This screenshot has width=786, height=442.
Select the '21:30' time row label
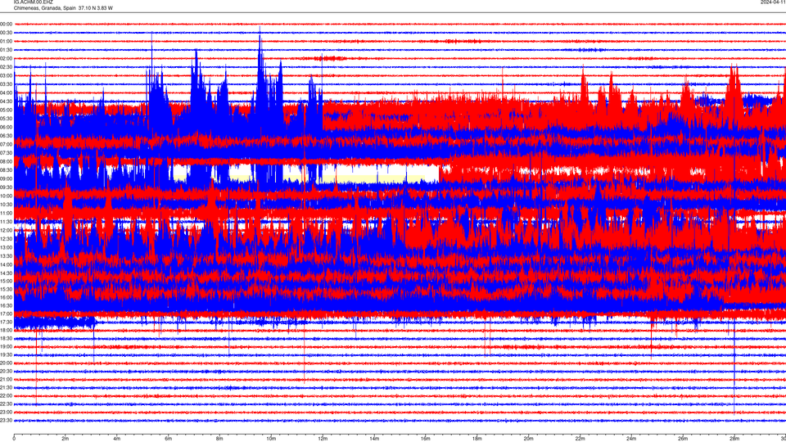click(6, 388)
